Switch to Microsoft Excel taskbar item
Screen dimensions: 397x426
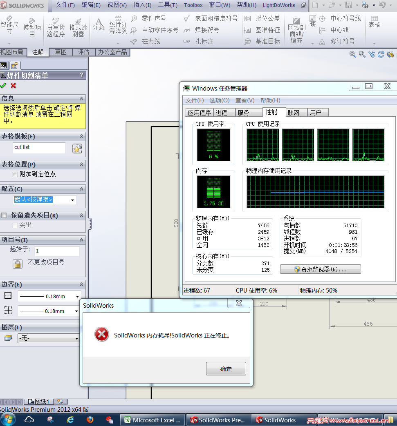[x=153, y=420]
